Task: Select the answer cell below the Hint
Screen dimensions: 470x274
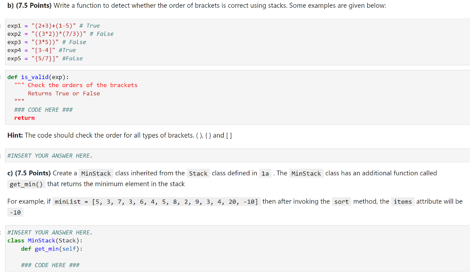Action: pos(237,155)
